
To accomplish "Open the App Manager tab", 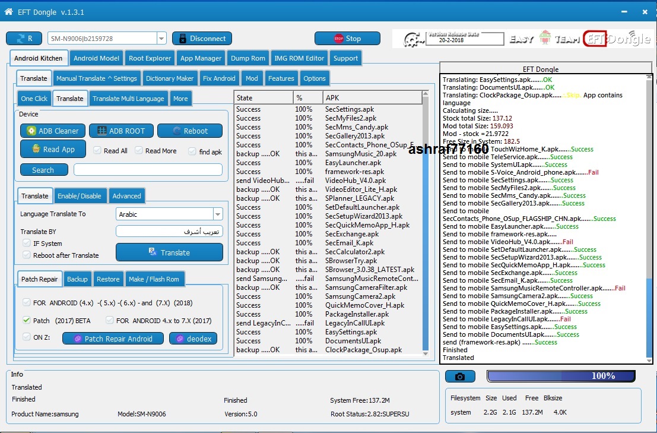I will tap(201, 58).
